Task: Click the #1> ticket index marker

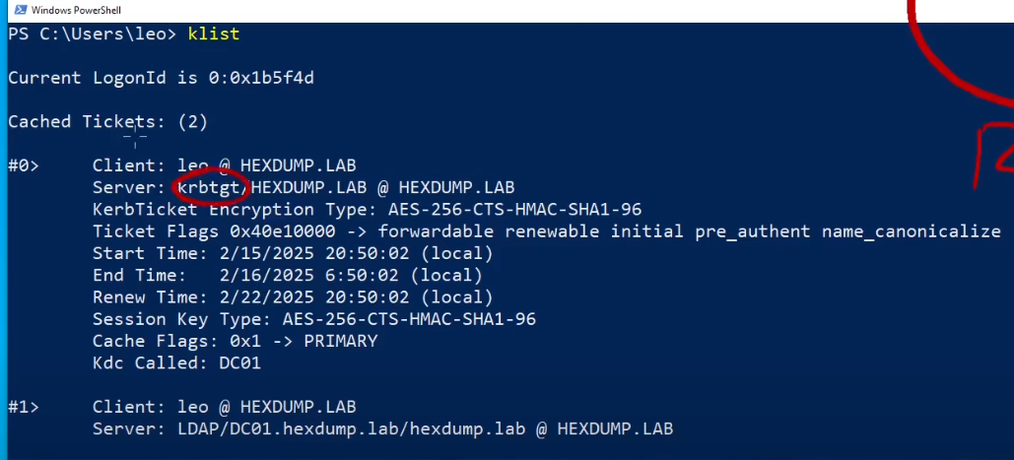Action: (24, 407)
